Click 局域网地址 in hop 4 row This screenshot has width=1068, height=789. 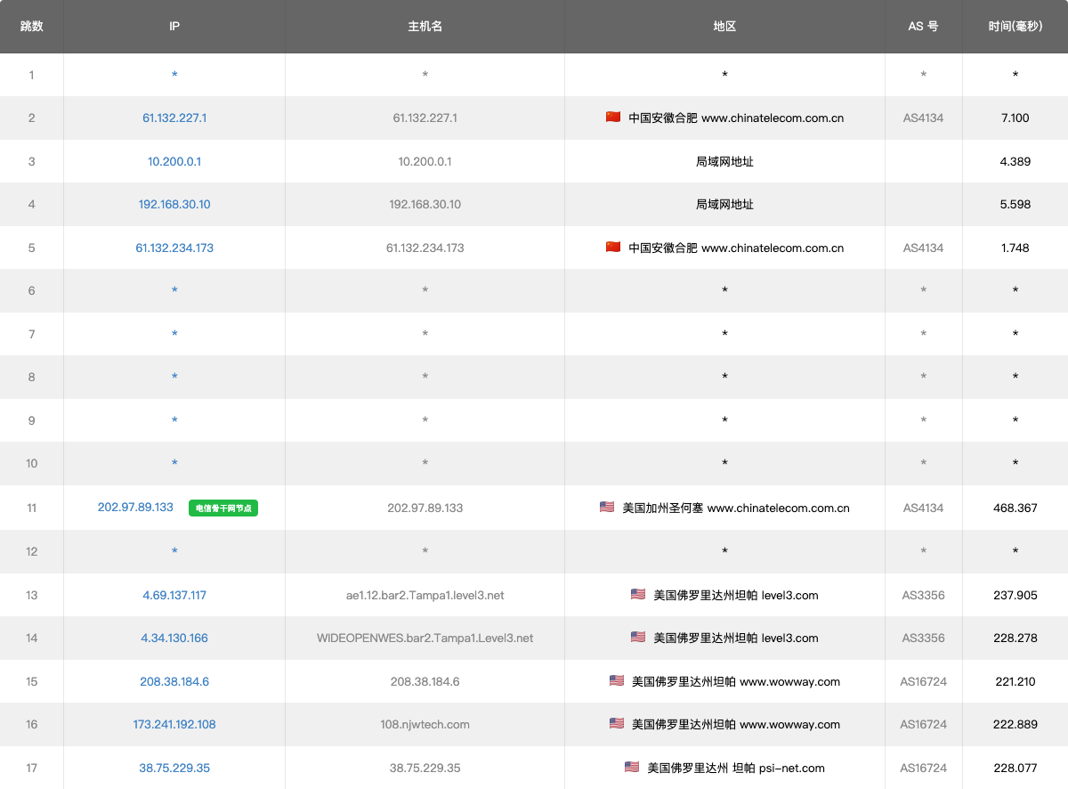click(x=725, y=204)
